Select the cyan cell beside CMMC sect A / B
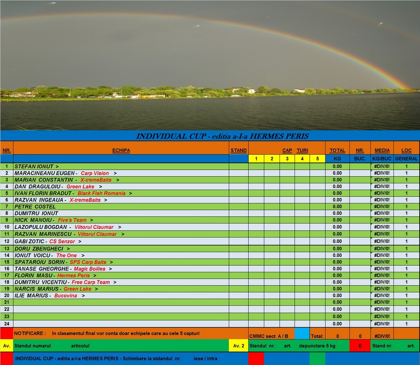This screenshot has height=365, width=420. (x=301, y=336)
